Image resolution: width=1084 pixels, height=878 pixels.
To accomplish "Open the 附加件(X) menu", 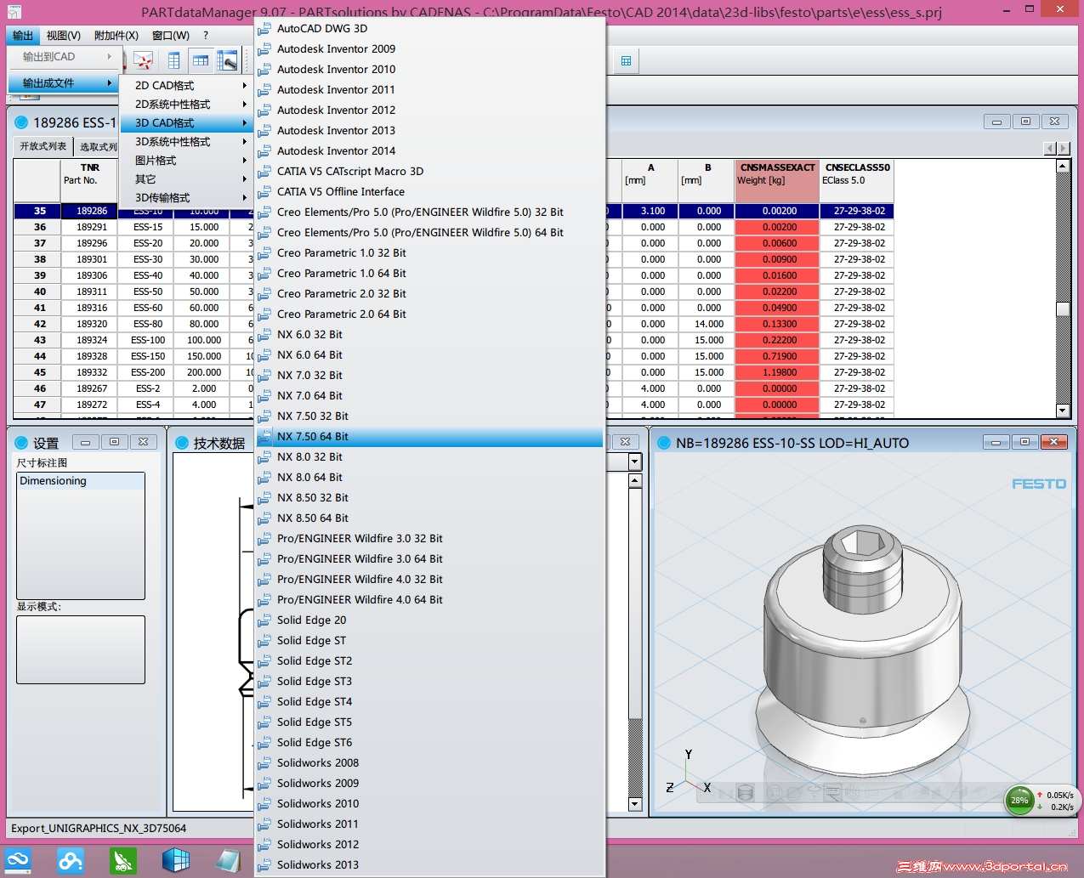I will coord(116,35).
